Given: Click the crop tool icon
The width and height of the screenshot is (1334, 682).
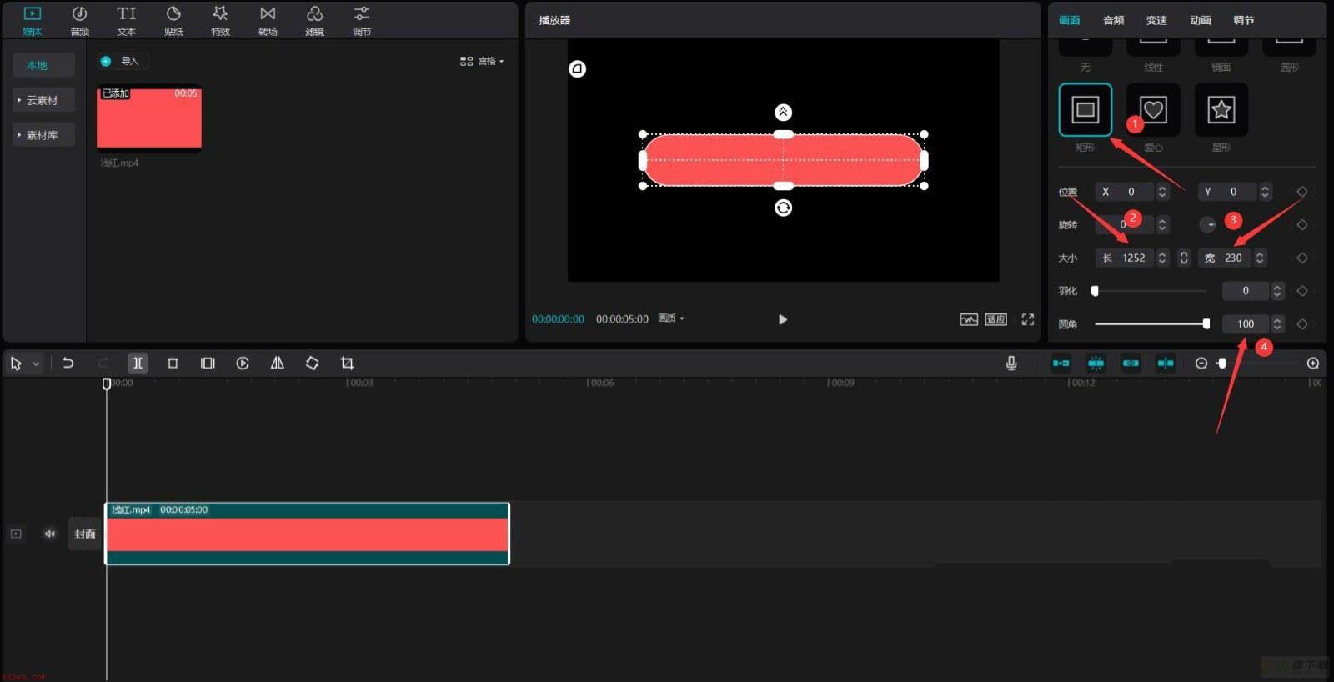Looking at the screenshot, I should point(347,363).
